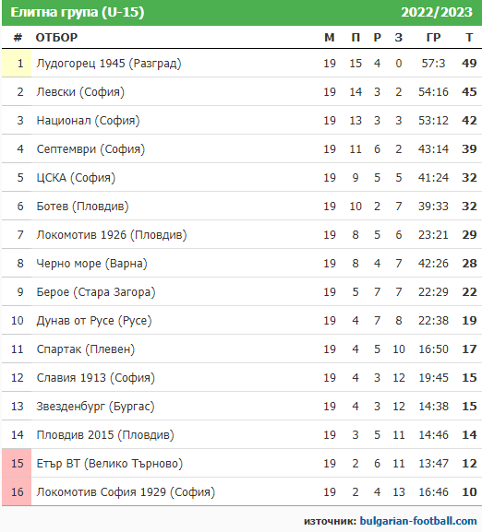
Task: Open the bulgarian-football.com source link
Action: tap(417, 521)
